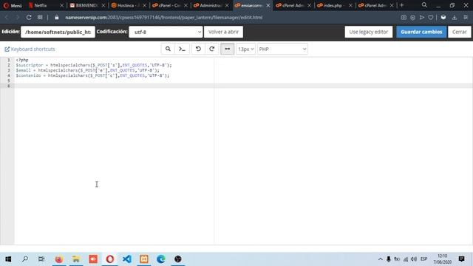Close the Netflix tab
Screen dimensions: 473x266
61,5
